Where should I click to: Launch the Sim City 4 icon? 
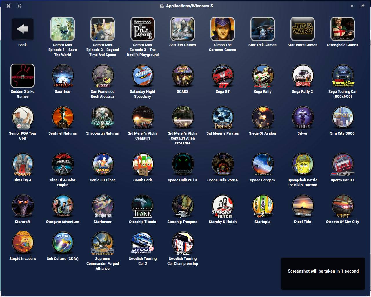[23, 164]
